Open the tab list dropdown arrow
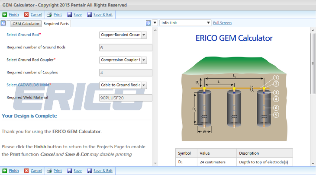 point(155,23)
